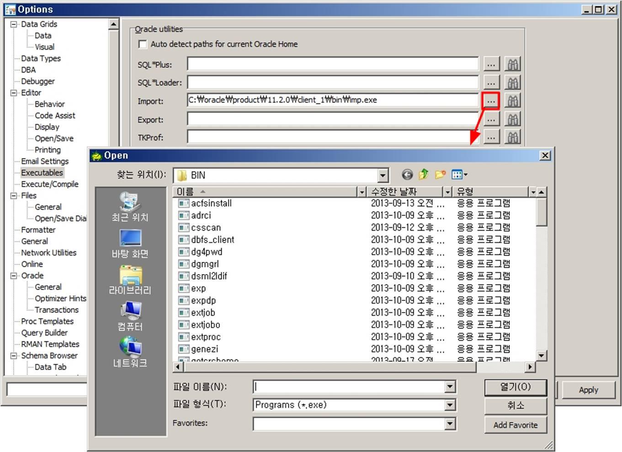Select Code Assist in the options tree
This screenshot has height=452, width=622.
coord(55,116)
